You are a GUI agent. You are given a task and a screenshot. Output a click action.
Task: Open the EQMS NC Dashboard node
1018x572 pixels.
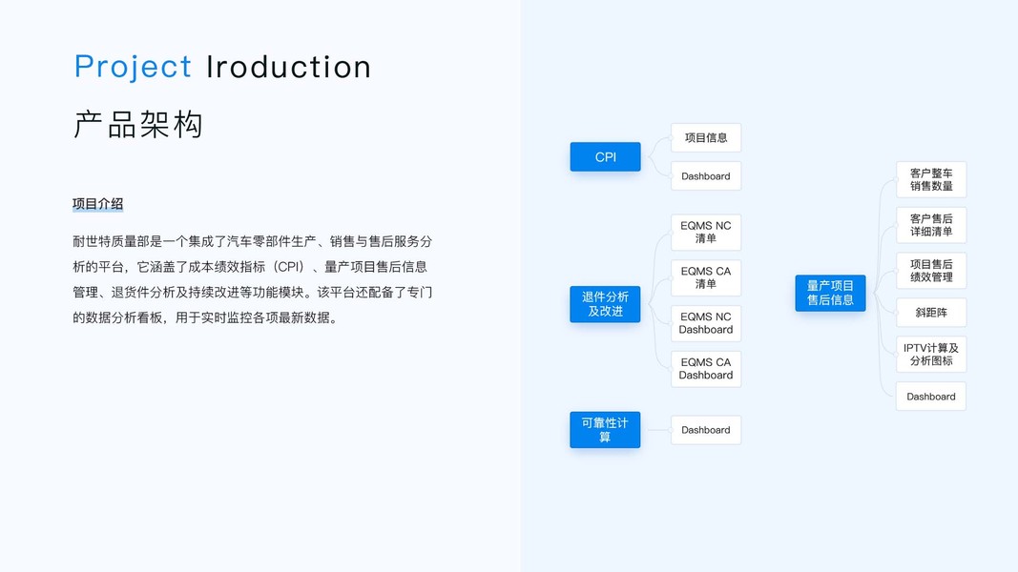pos(706,323)
